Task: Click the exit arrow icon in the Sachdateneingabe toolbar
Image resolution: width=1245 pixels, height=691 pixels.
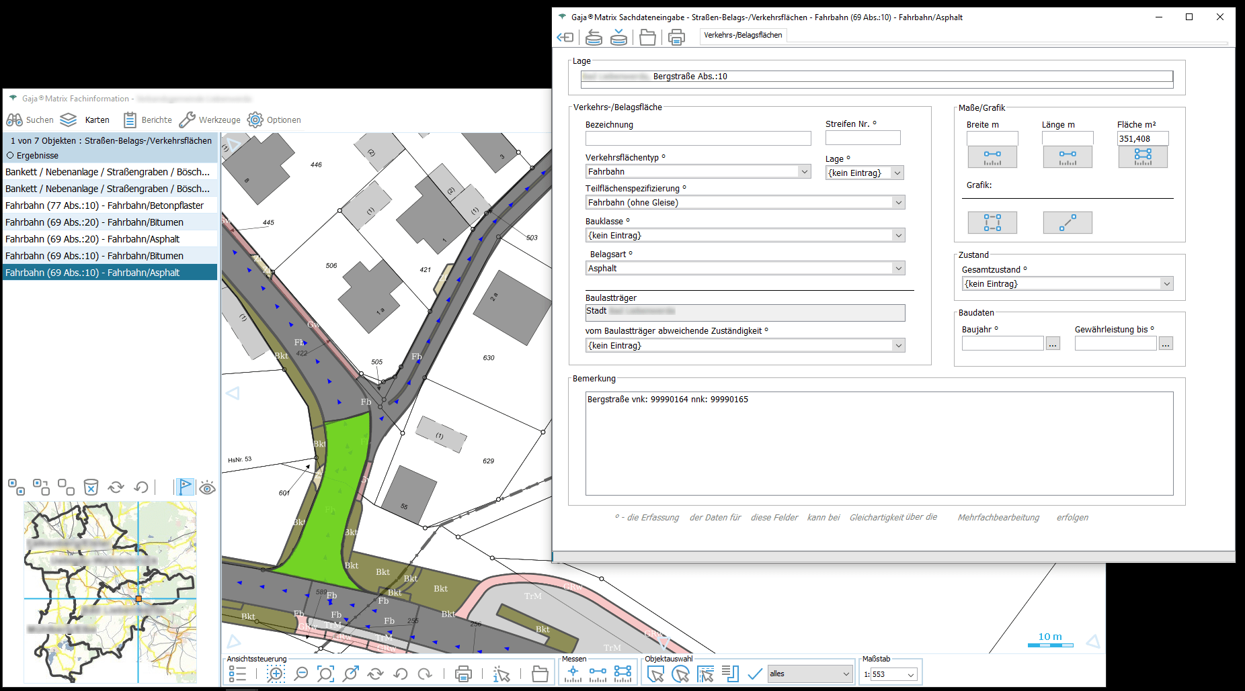Action: 565,38
